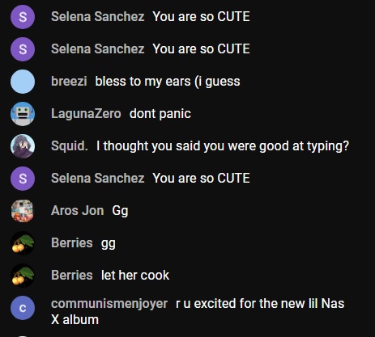Click top Selena Sanchez 'S' avatar
This screenshot has height=337, width=375.
(23, 17)
